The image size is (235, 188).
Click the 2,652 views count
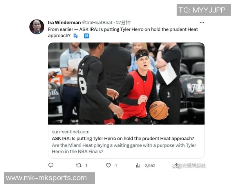pyautogui.click(x=150, y=166)
